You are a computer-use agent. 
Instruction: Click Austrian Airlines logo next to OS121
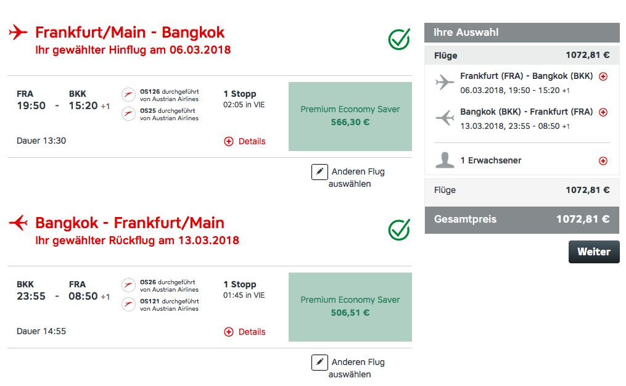coord(128,305)
